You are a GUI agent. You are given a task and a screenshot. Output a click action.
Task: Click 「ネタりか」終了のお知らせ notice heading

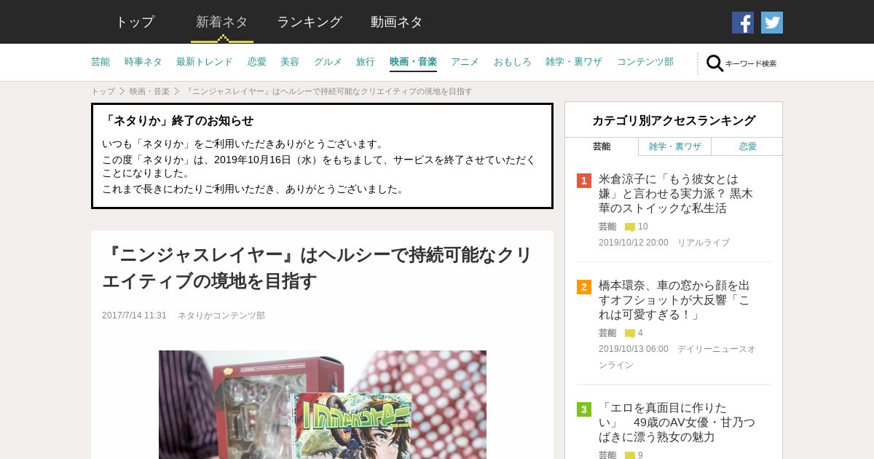tap(178, 121)
